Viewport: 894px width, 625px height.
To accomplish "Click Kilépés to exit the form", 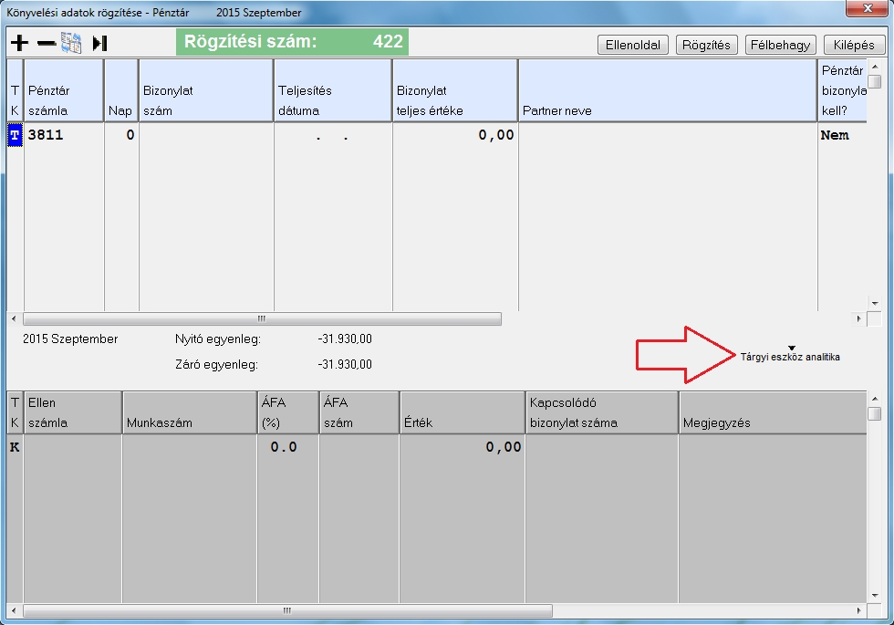I will click(854, 45).
